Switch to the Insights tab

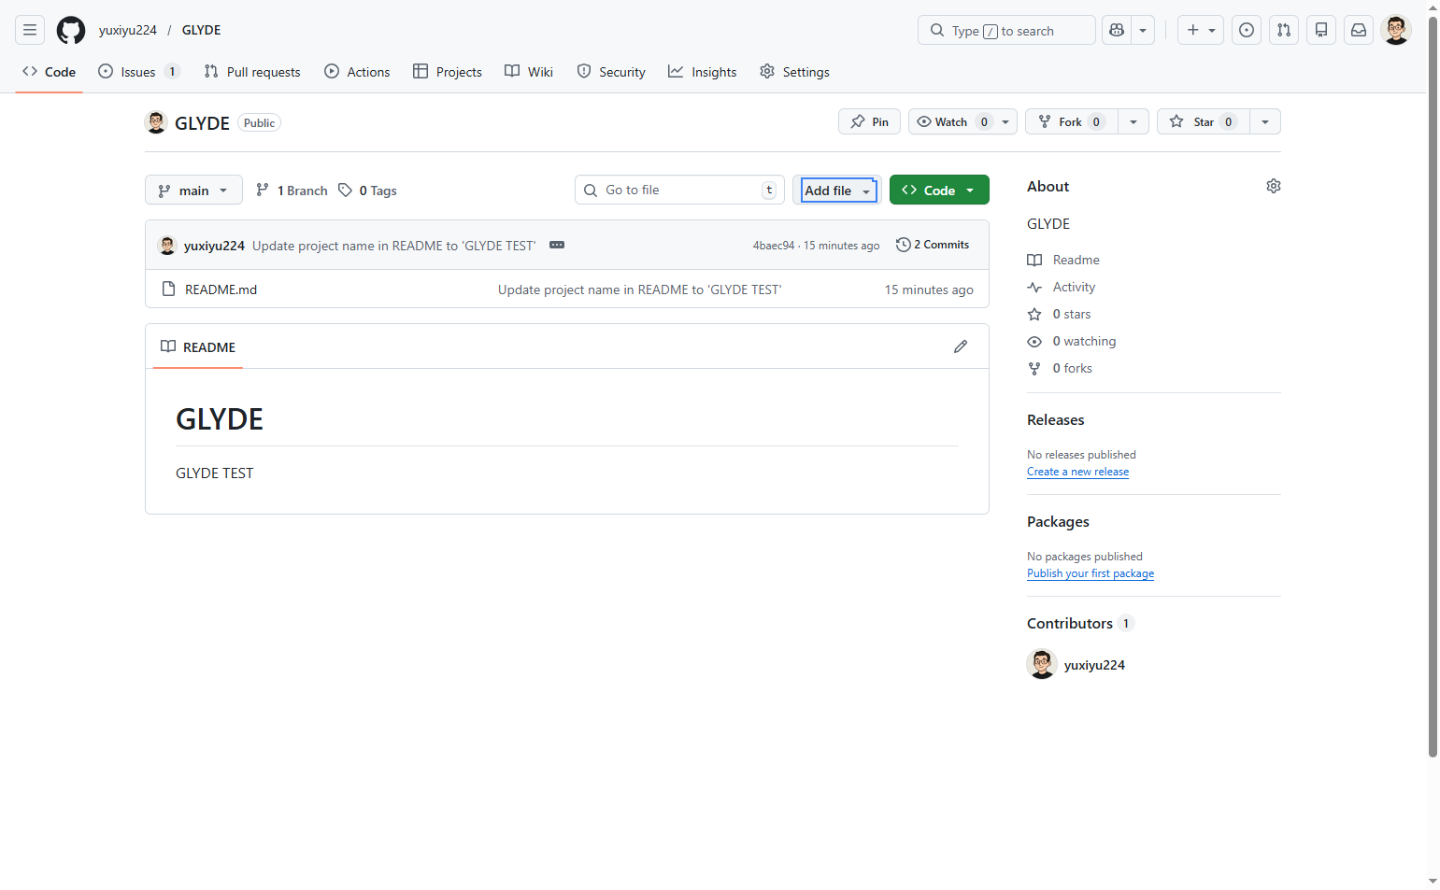(x=703, y=72)
